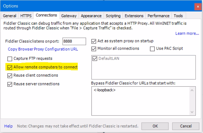Uncheck Reuse server connections
The image size is (203, 133).
point(10,84)
